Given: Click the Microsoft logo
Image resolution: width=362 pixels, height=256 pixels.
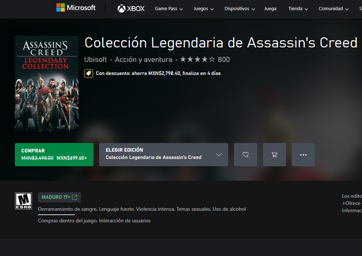Looking at the screenshot, I should click(76, 8).
